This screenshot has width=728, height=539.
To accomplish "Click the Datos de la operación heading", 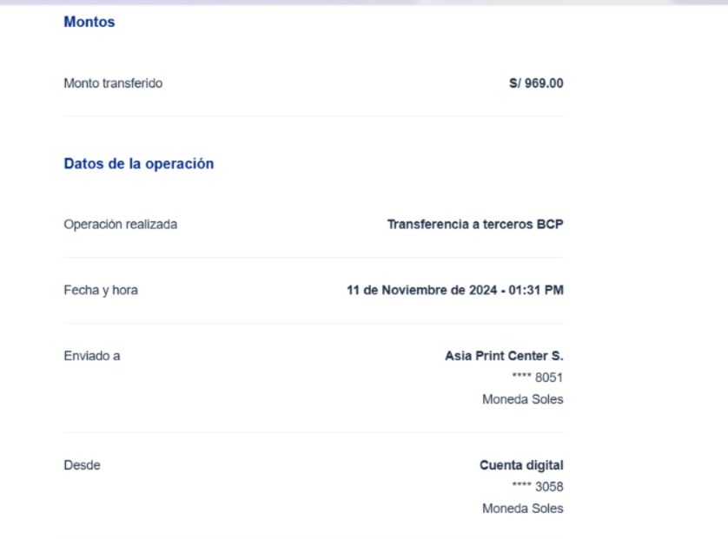I will (139, 164).
